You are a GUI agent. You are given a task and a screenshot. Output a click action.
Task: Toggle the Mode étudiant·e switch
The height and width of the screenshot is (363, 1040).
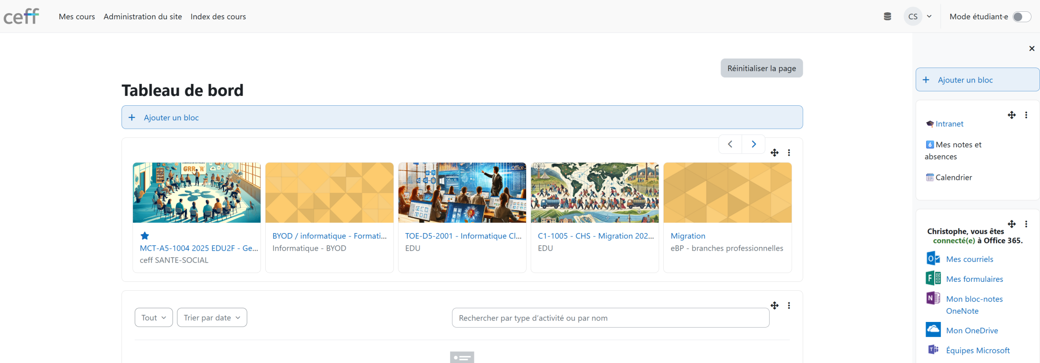point(1022,17)
